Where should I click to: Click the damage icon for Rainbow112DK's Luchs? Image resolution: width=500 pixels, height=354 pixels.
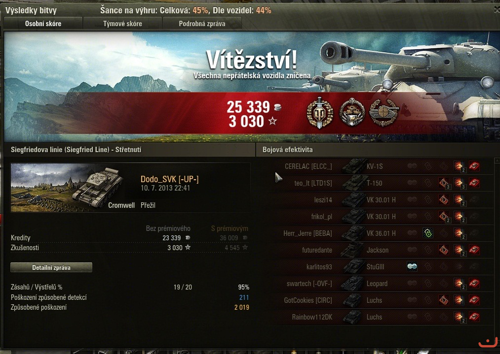point(459,317)
